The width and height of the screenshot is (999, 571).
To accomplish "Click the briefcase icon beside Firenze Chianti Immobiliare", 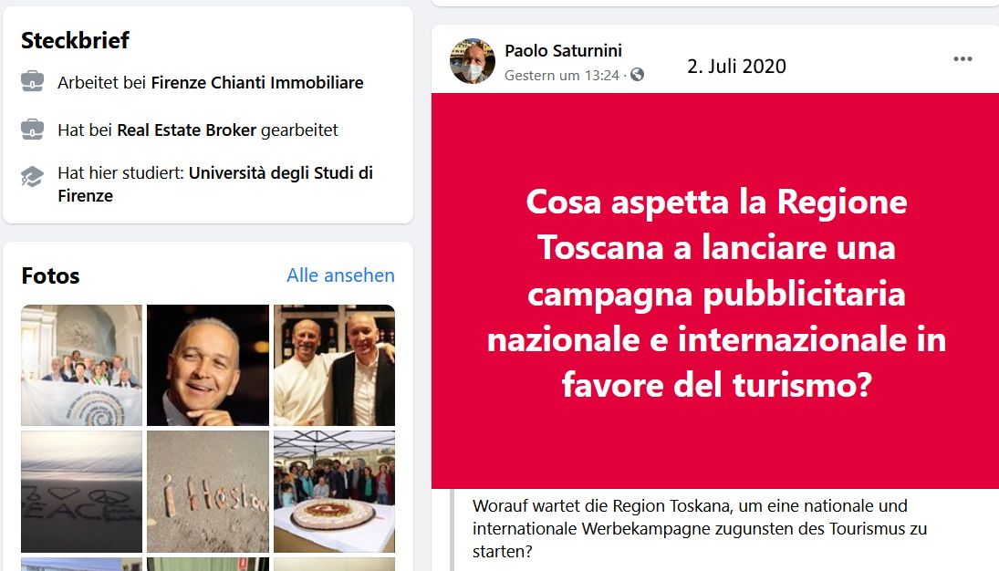I will click(33, 81).
